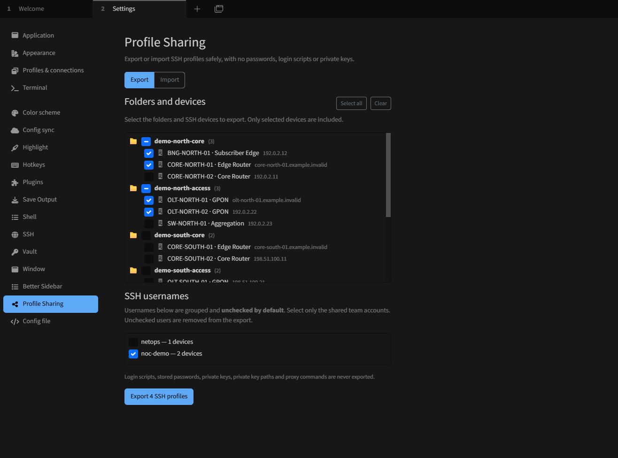Open Color scheme settings
The image size is (618, 458).
(51, 112)
